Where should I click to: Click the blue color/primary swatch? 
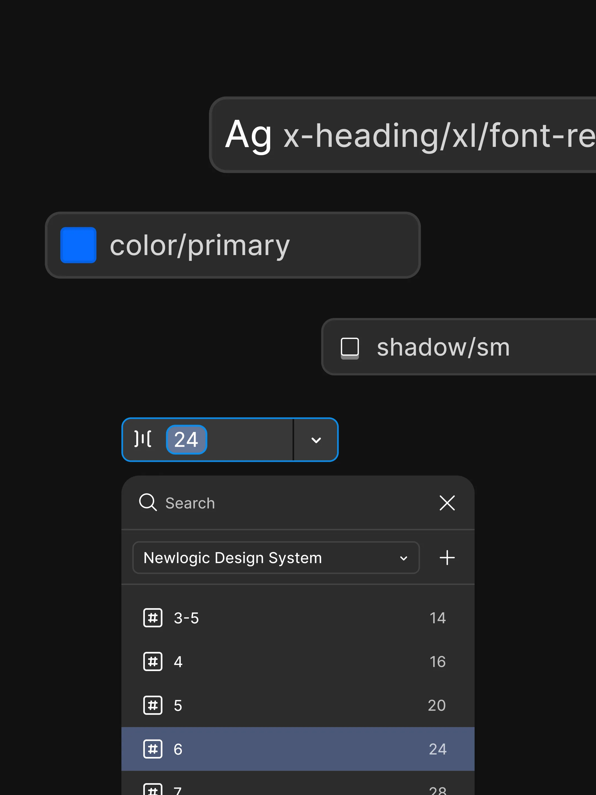(78, 245)
